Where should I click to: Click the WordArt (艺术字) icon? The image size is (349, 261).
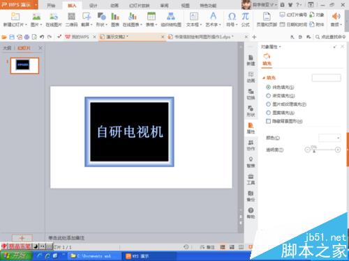(x=213, y=17)
